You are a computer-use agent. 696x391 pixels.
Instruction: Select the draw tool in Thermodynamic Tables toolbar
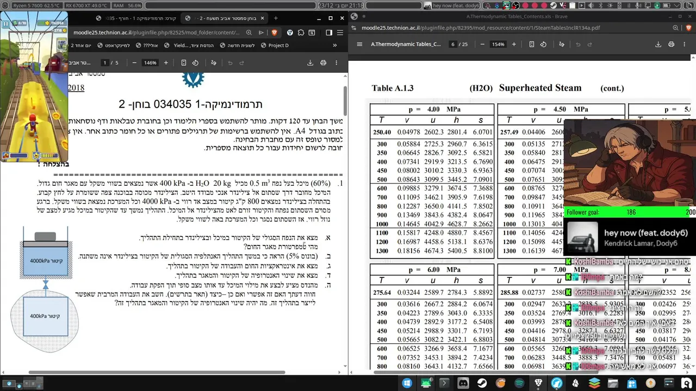click(x=561, y=45)
